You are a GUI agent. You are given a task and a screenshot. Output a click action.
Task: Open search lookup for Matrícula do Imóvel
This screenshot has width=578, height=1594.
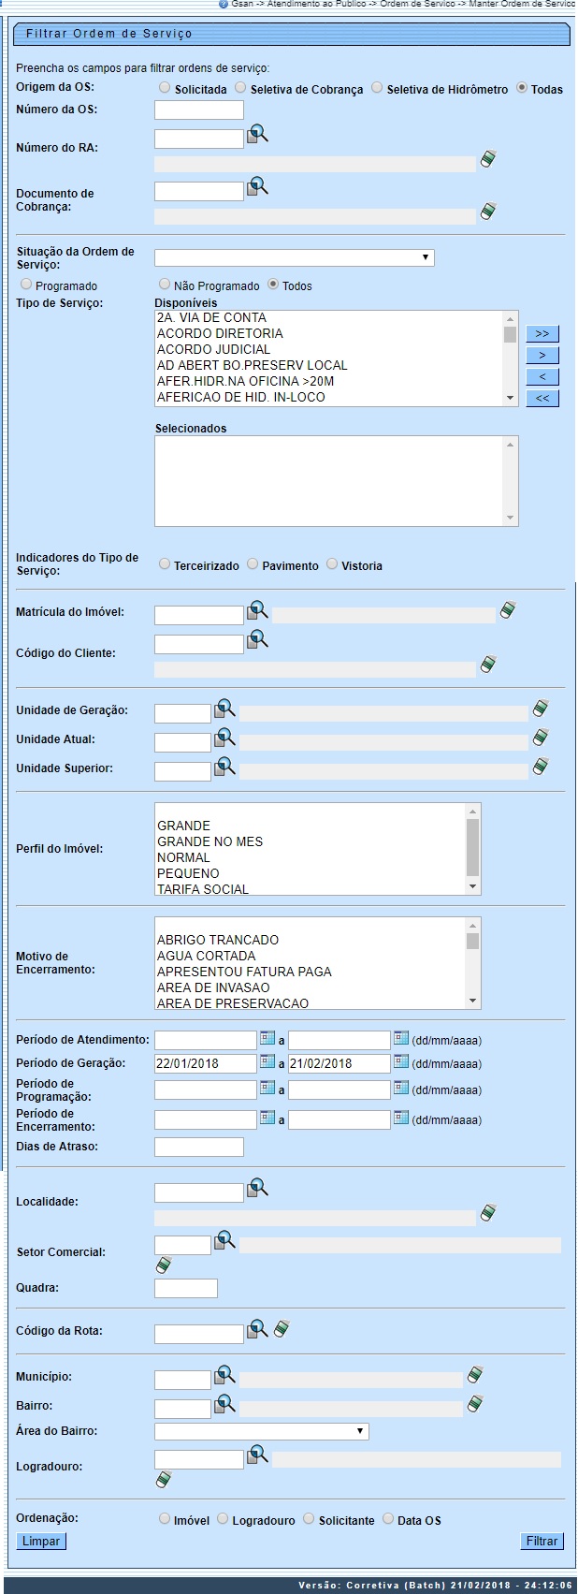coord(257,611)
